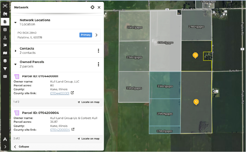Click external link icon beside 0704400001
This screenshot has width=246, height=152.
pos(72,93)
